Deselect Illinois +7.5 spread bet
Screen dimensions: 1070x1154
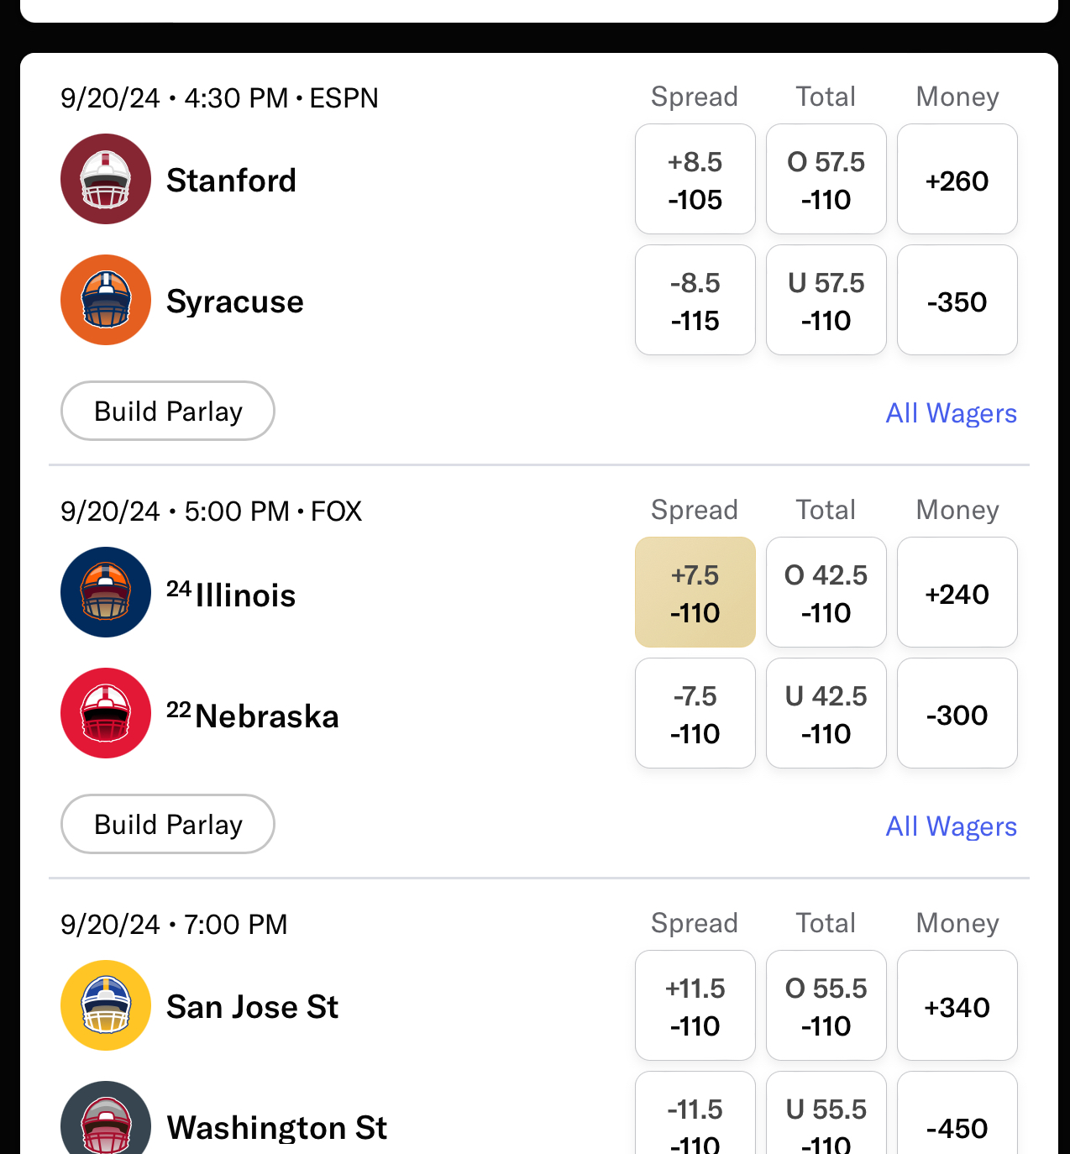(x=695, y=592)
